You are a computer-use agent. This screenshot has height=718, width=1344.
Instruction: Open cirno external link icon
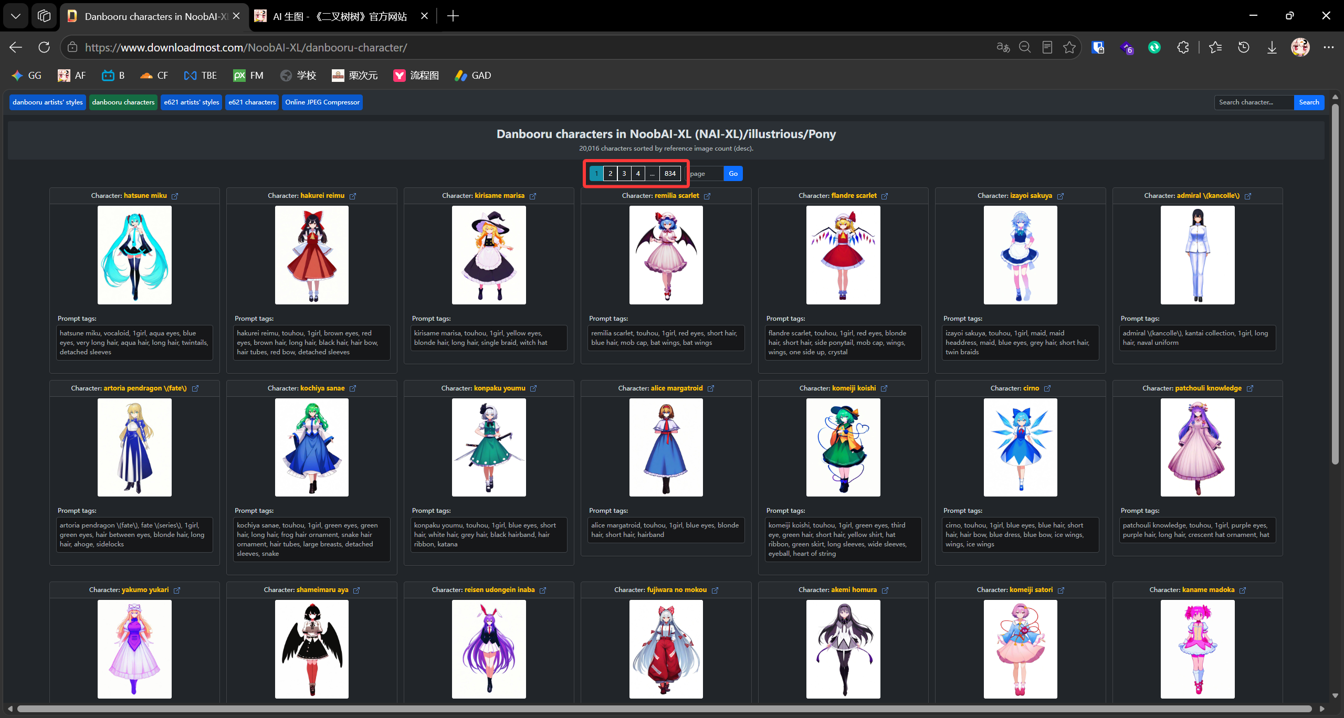(x=1047, y=388)
